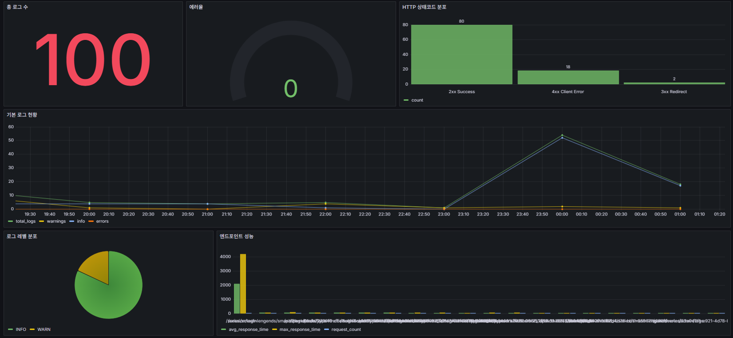Open the 총 로그 수 panel title menu
This screenshot has width=733, height=338.
pyautogui.click(x=17, y=7)
